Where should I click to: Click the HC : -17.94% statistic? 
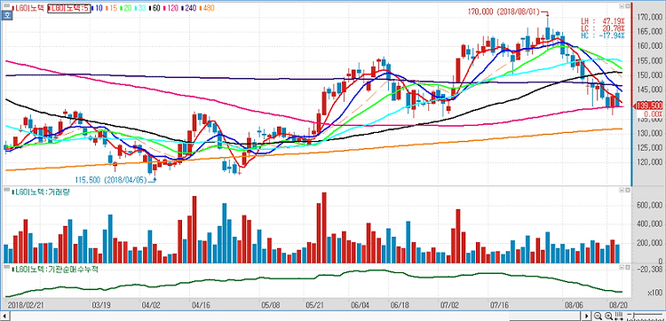(603, 36)
